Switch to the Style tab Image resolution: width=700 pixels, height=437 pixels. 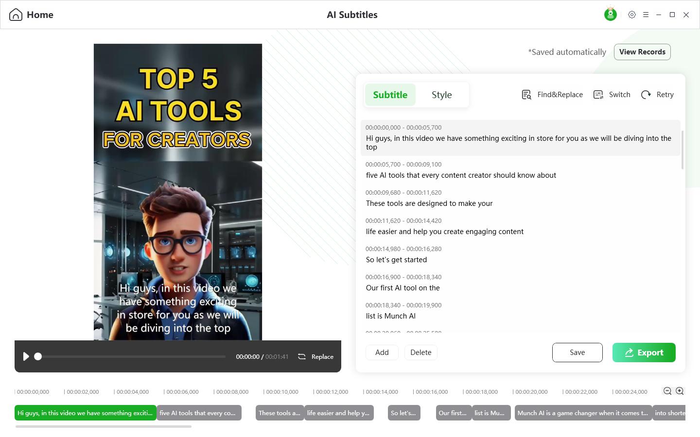point(442,95)
